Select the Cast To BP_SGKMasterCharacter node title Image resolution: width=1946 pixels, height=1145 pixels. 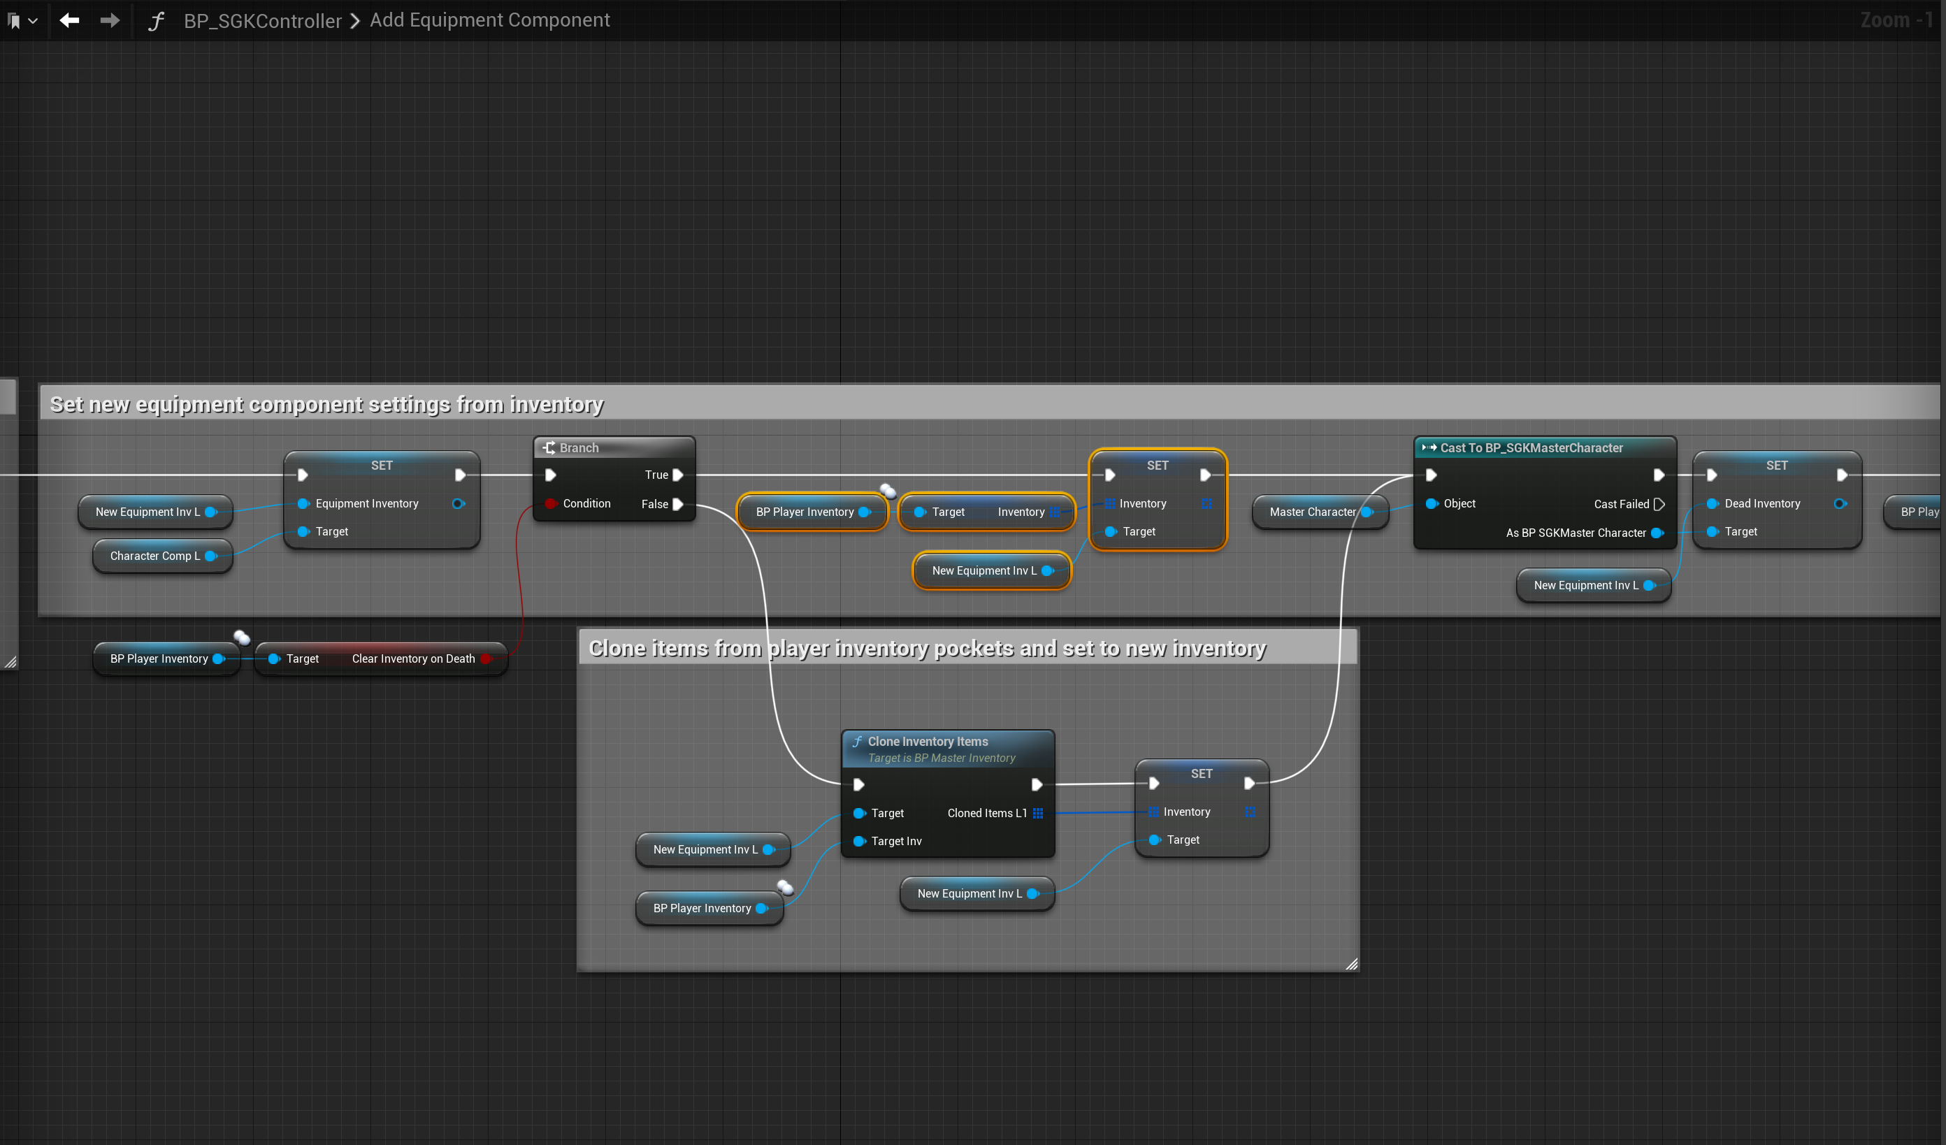pyautogui.click(x=1531, y=448)
